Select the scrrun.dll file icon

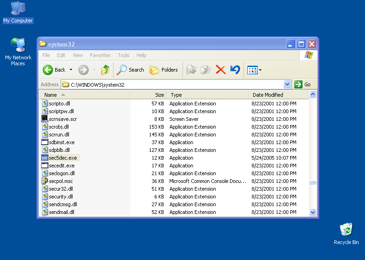coord(45,134)
